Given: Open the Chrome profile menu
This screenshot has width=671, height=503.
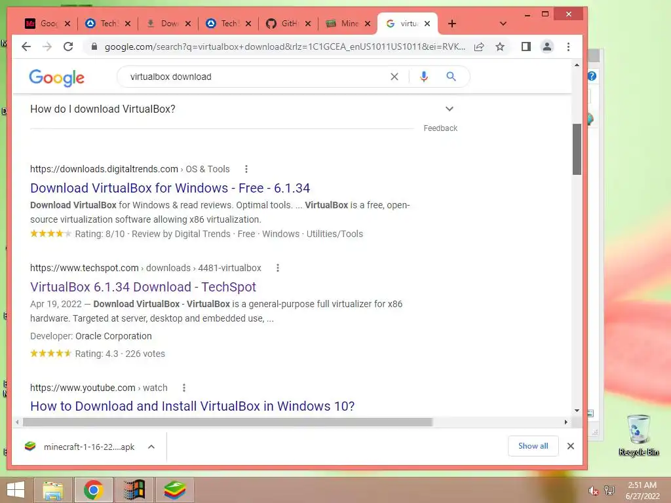Looking at the screenshot, I should pyautogui.click(x=547, y=47).
